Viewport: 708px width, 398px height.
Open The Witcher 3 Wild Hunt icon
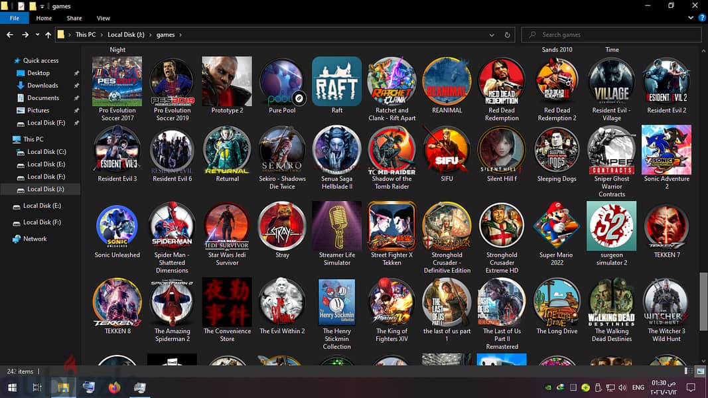coord(666,302)
